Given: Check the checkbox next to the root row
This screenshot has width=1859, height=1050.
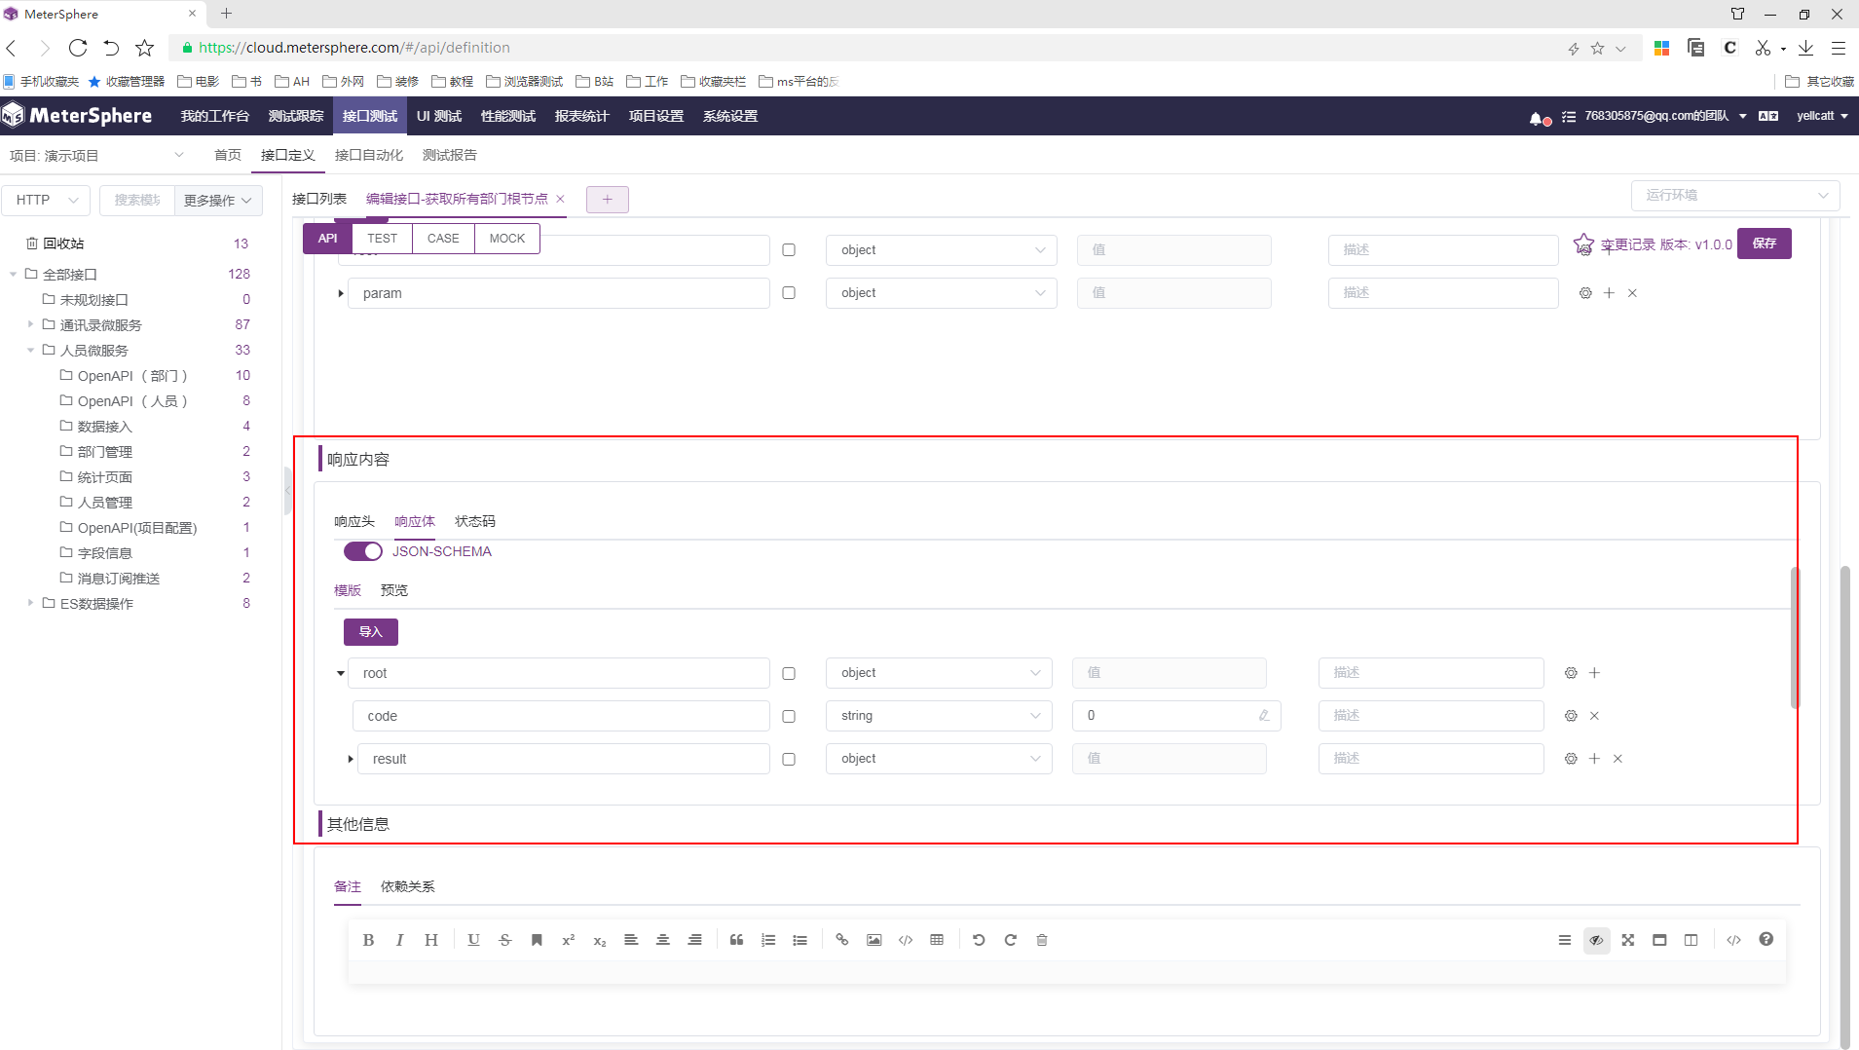Looking at the screenshot, I should [788, 672].
